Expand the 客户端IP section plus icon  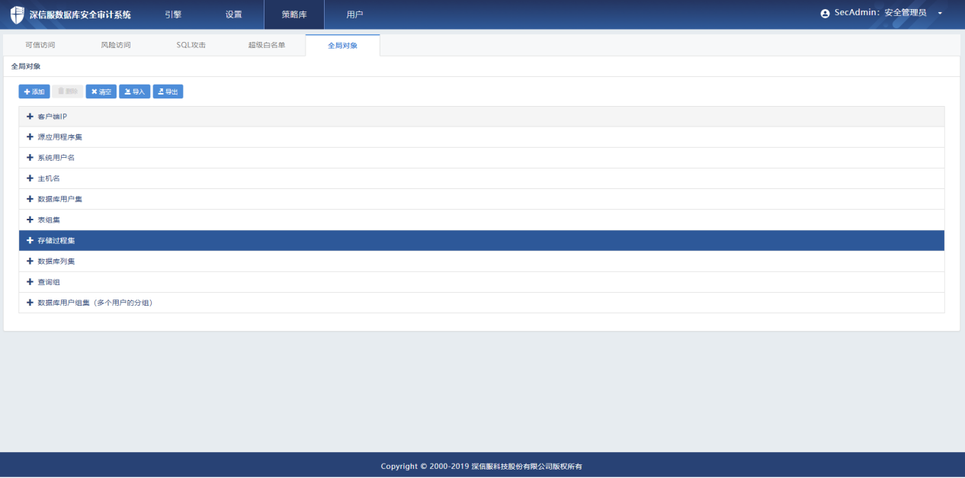click(x=30, y=117)
